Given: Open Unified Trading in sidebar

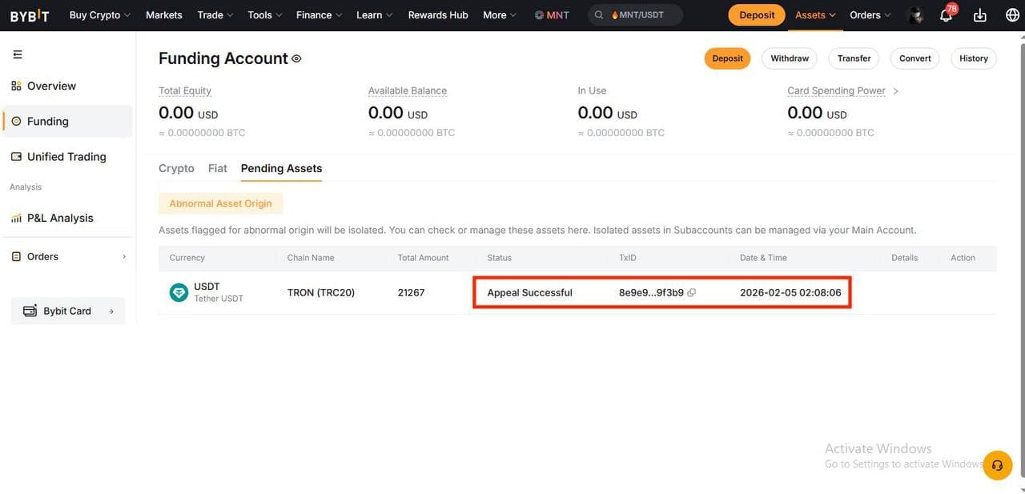Looking at the screenshot, I should (67, 157).
